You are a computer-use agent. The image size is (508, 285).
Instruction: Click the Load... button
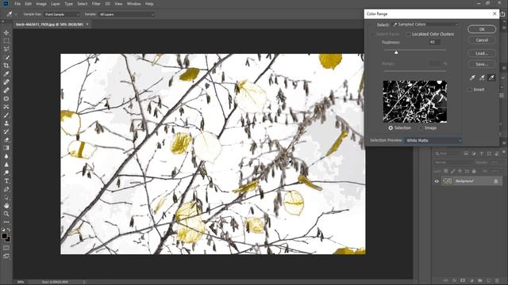pos(482,53)
